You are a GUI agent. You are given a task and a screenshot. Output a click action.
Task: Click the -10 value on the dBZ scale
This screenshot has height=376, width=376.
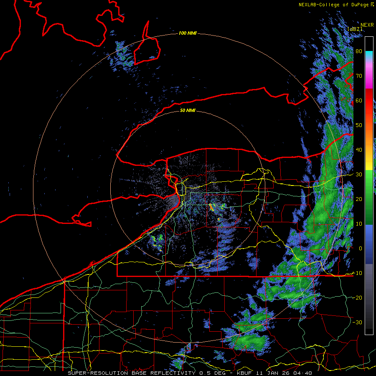tap(358, 273)
